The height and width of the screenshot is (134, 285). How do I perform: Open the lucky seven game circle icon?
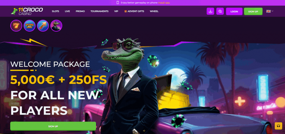point(16,26)
